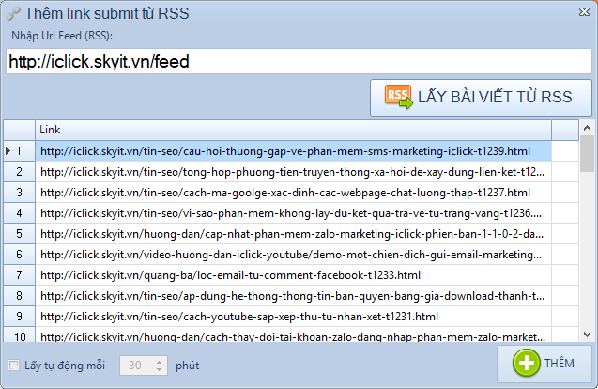
Task: Select link row 3 cach-ma-goolge-xac-dinh
Action: tap(293, 193)
